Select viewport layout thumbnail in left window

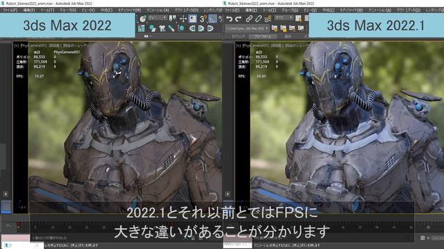[6, 206]
